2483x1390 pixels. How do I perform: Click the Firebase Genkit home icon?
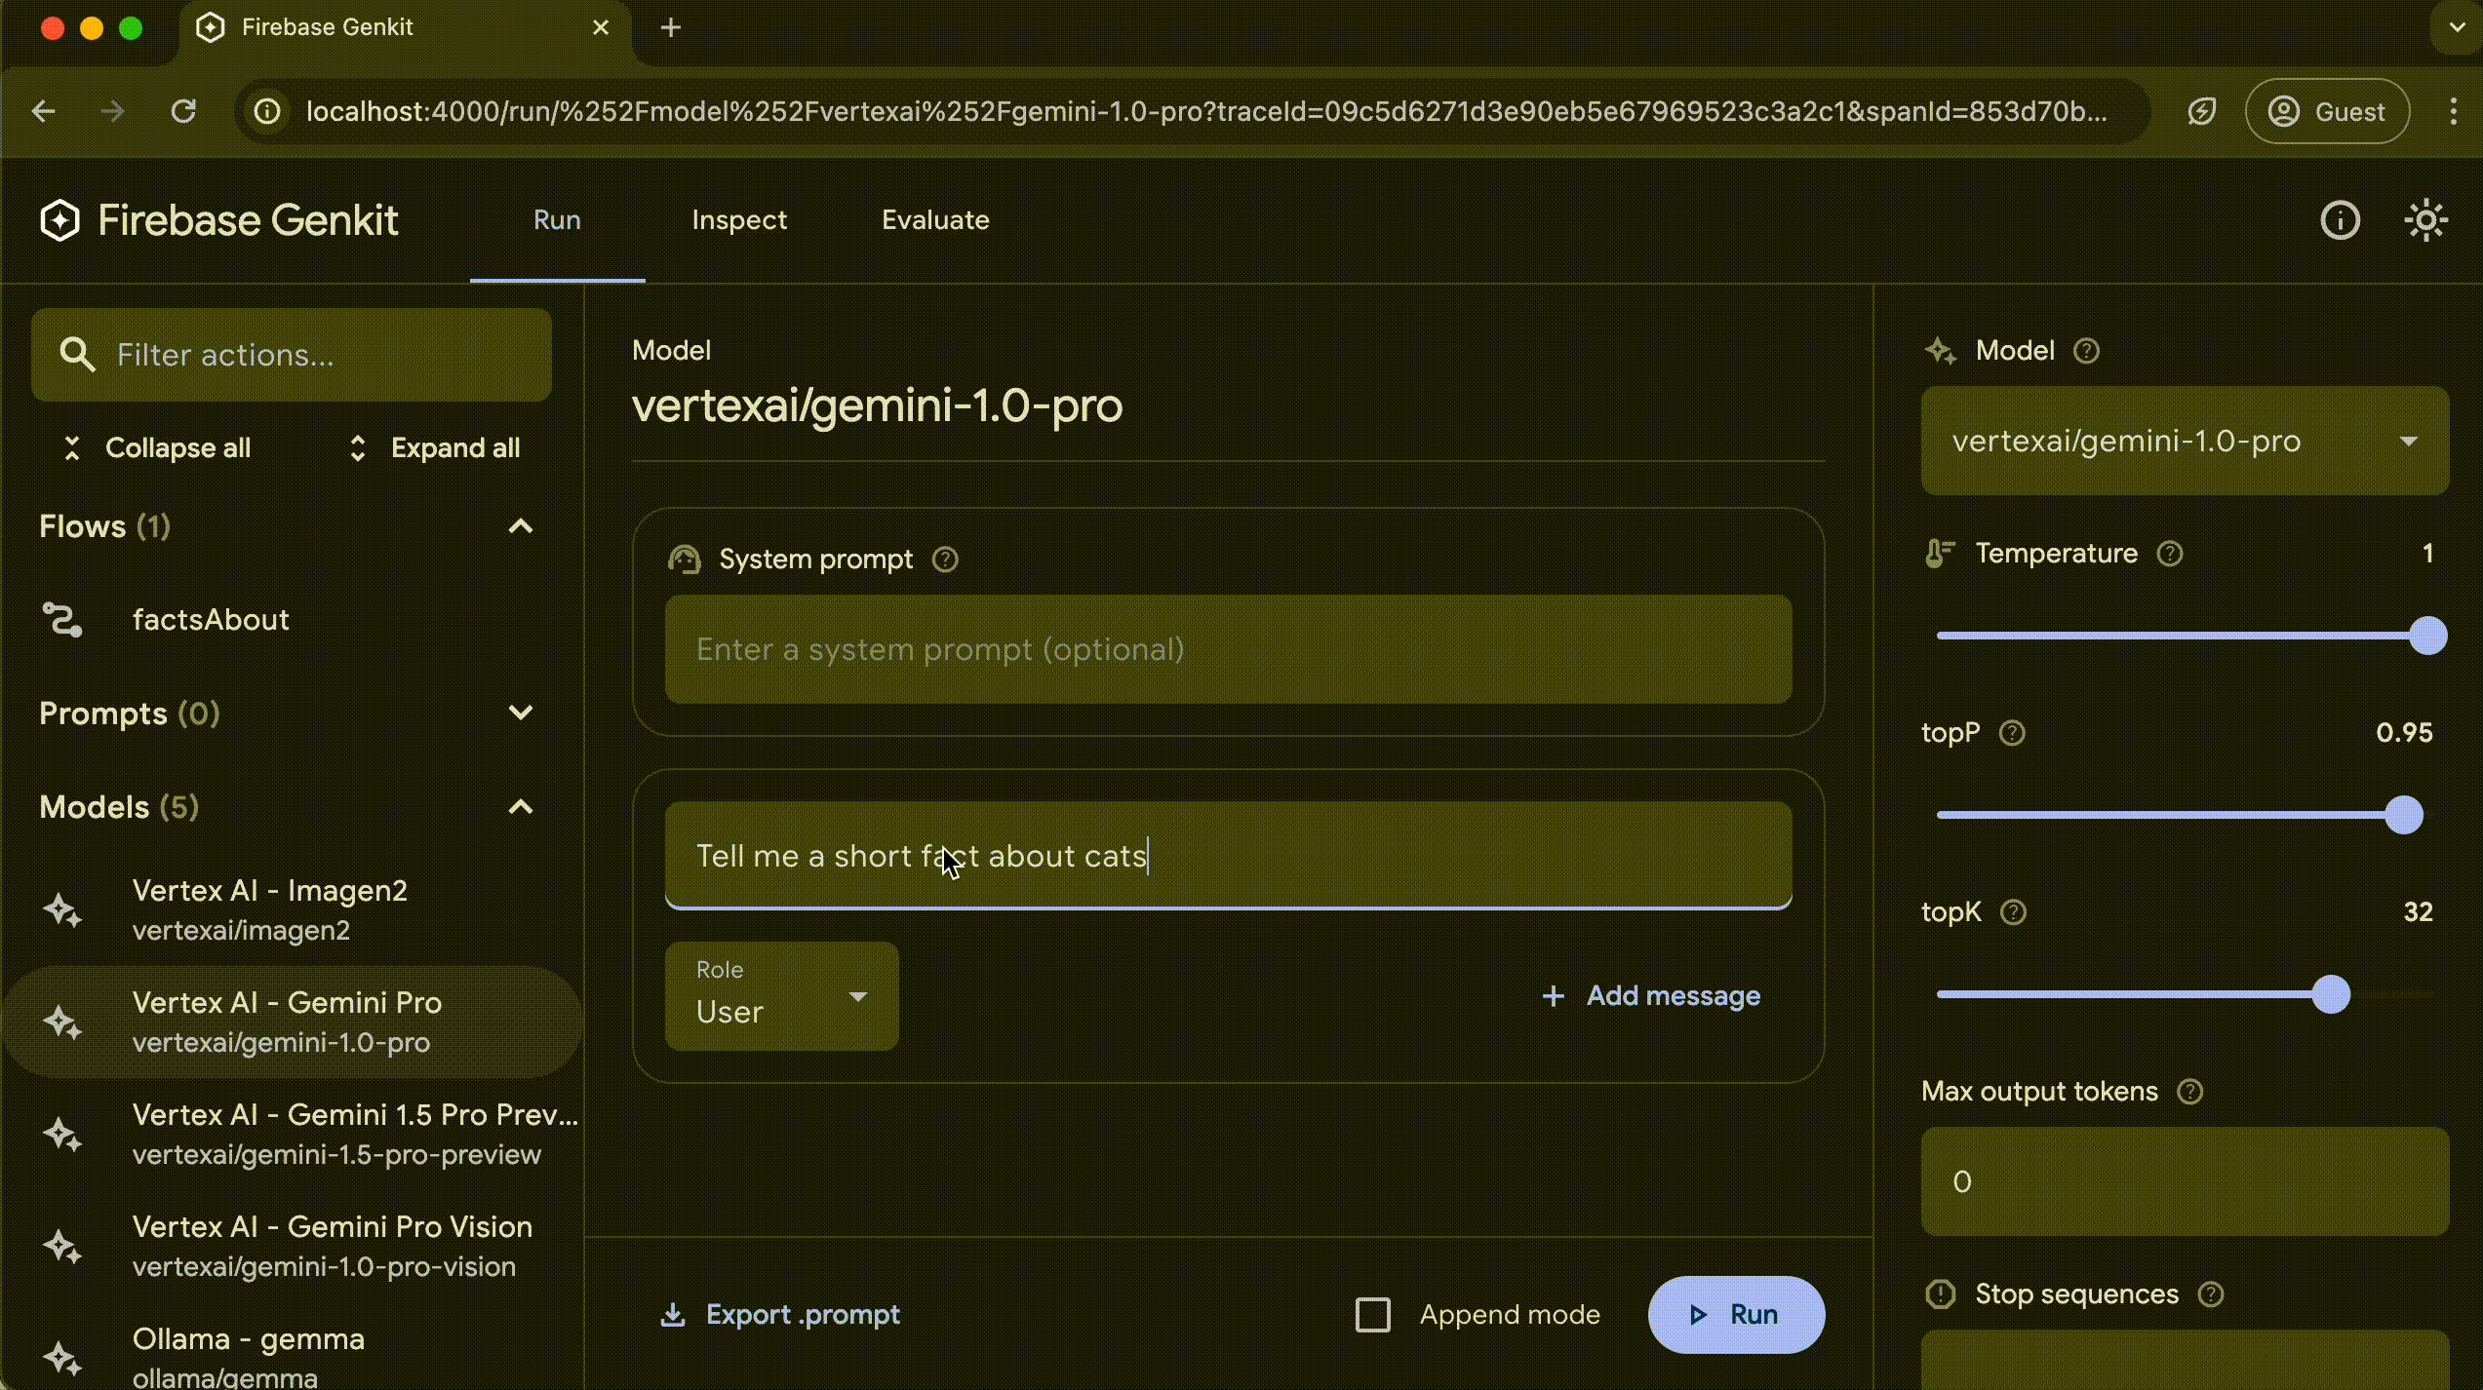[59, 218]
